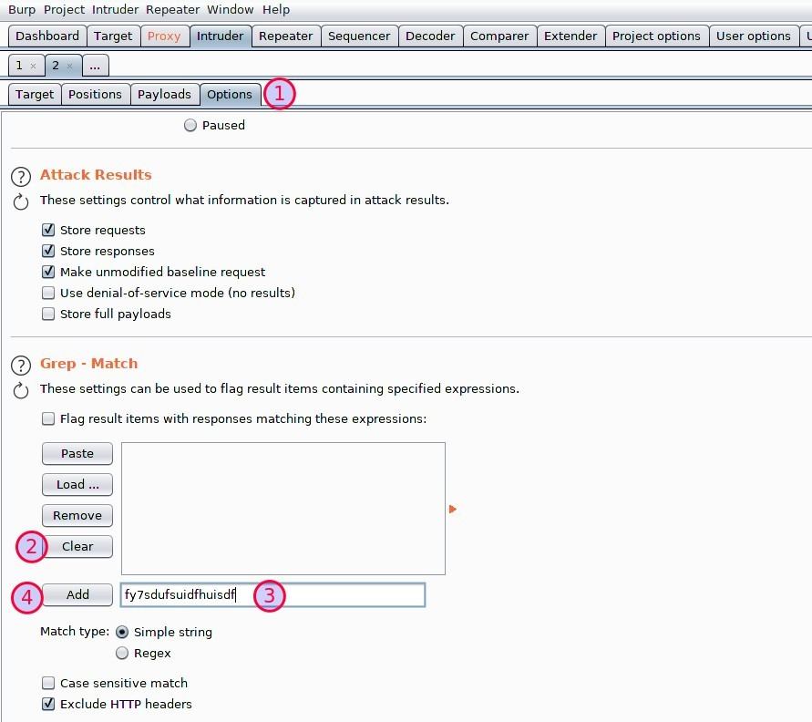Click the Clear button
Viewport: 812px width, 722px height.
[77, 546]
